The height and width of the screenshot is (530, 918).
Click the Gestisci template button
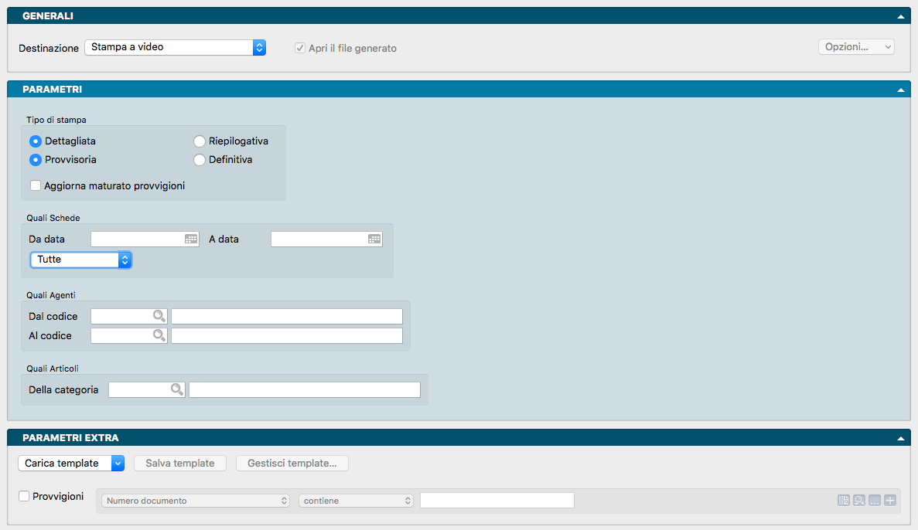(292, 464)
